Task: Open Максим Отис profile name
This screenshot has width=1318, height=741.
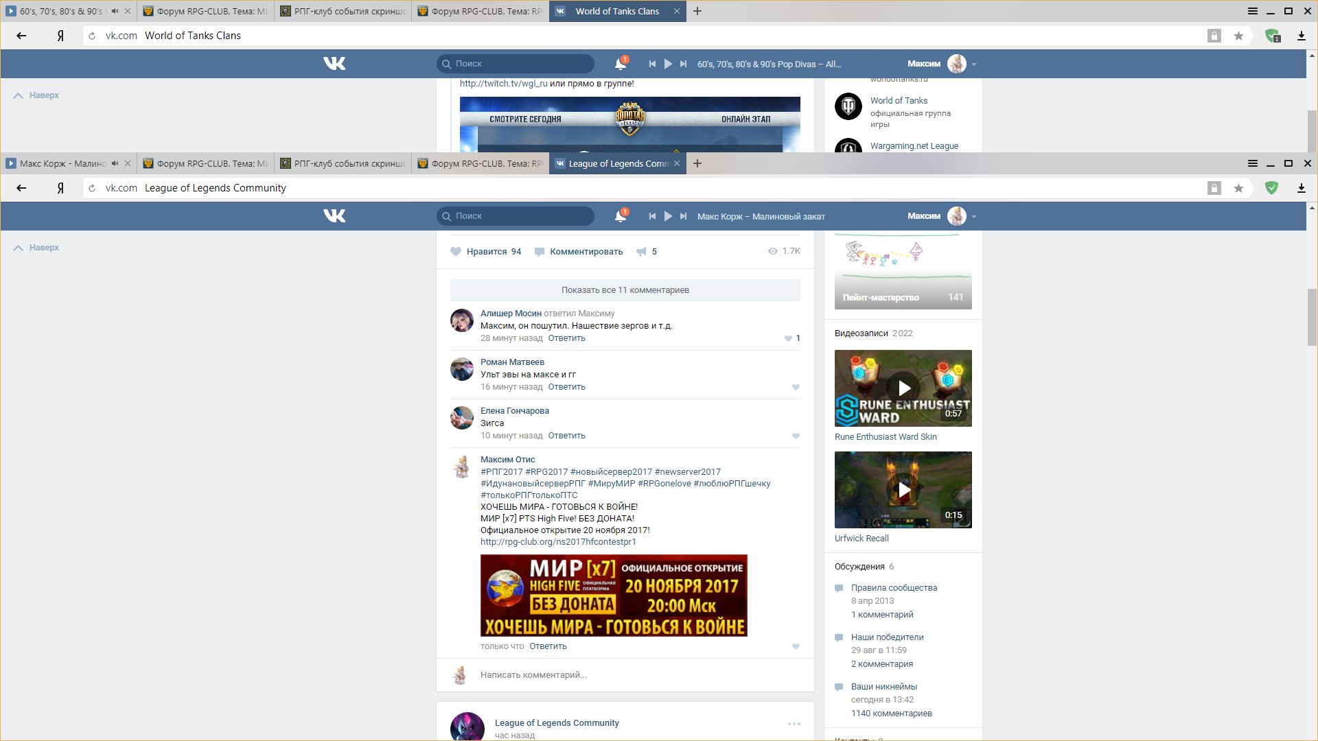Action: click(x=507, y=460)
